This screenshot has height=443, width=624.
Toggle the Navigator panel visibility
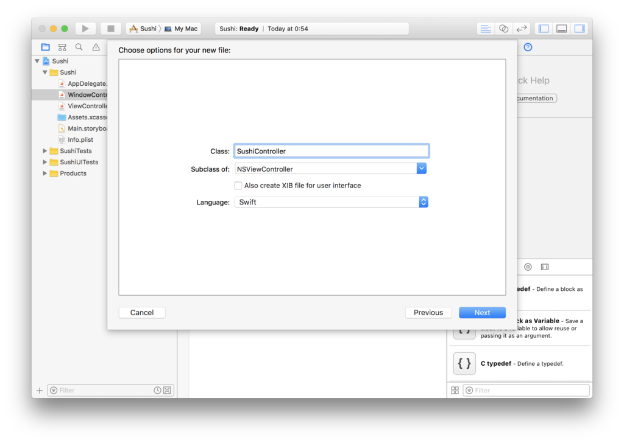(544, 29)
